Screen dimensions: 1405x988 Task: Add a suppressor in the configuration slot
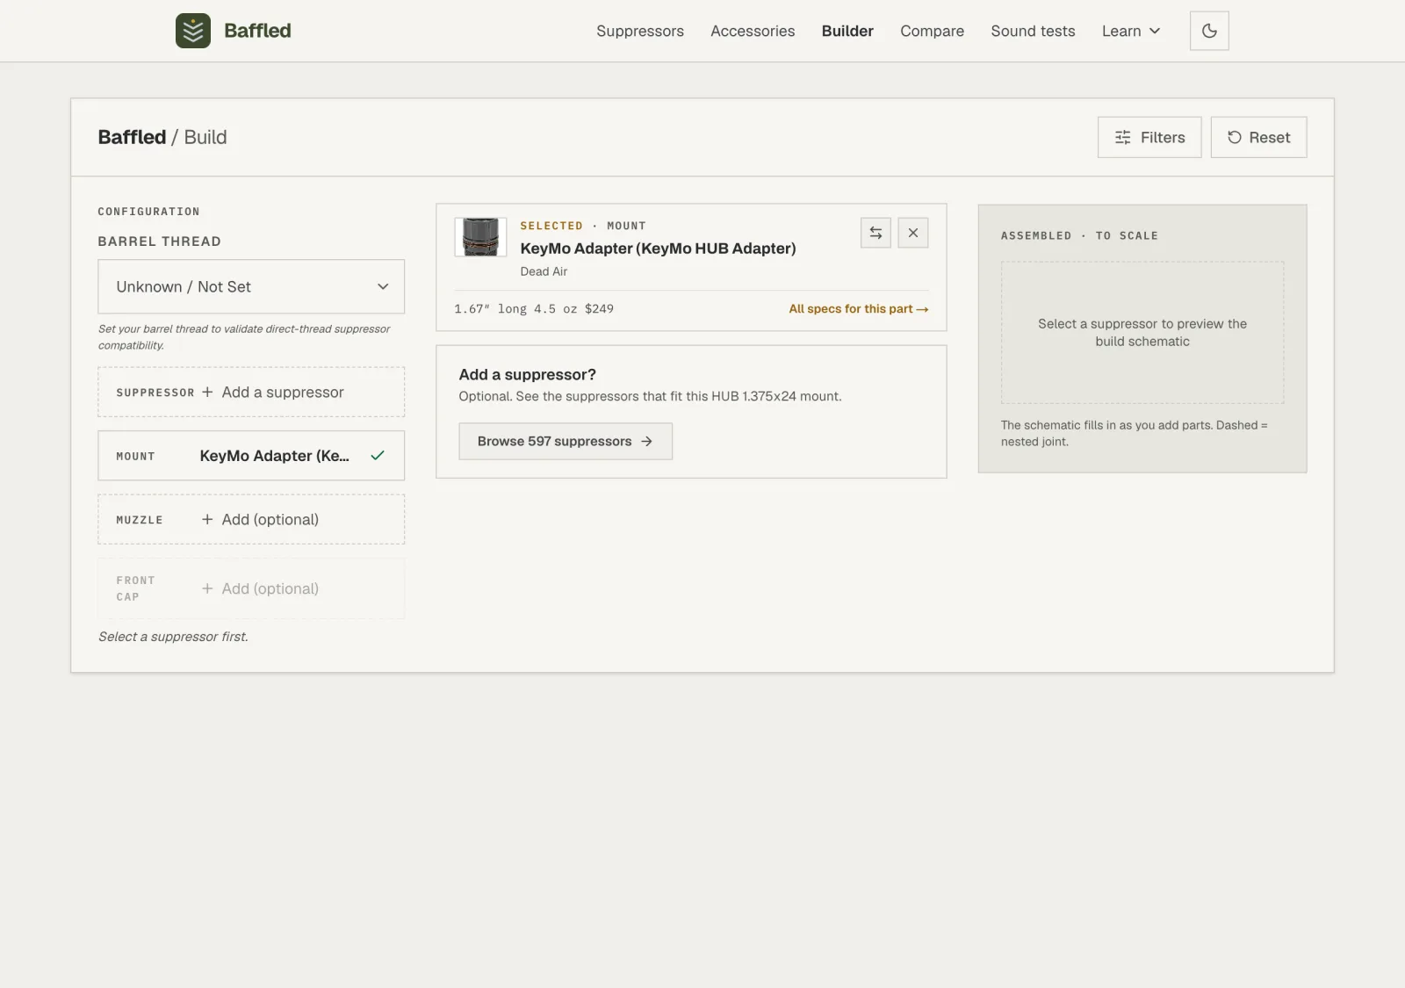tap(251, 392)
